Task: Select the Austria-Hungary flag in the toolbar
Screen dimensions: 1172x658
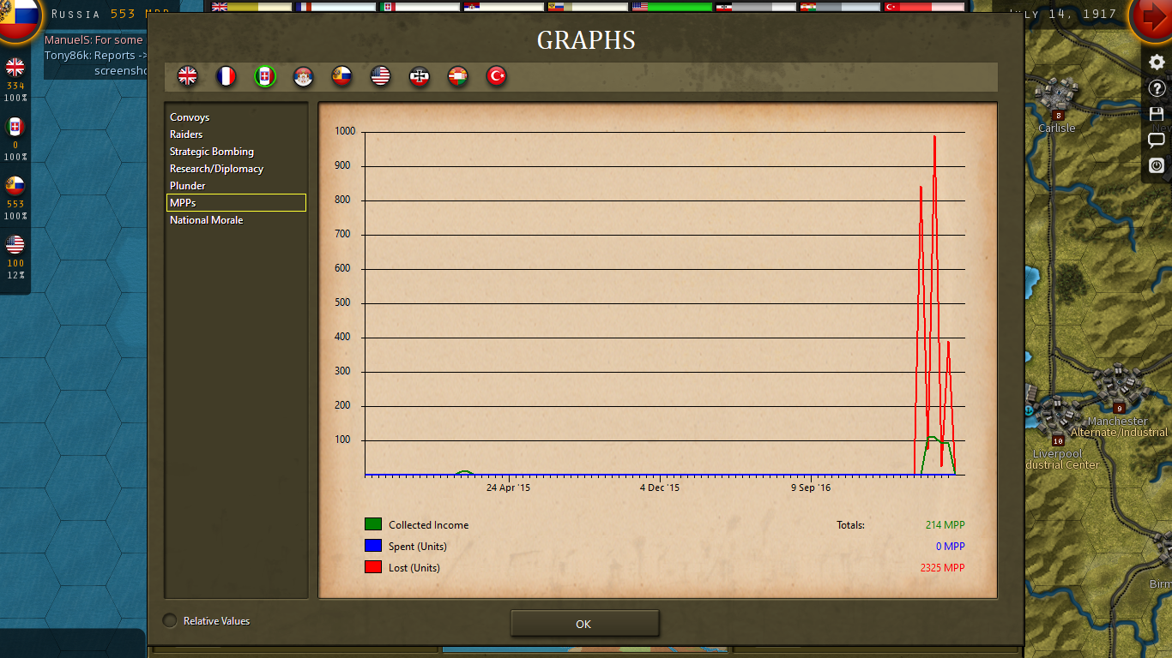Action: click(x=457, y=75)
